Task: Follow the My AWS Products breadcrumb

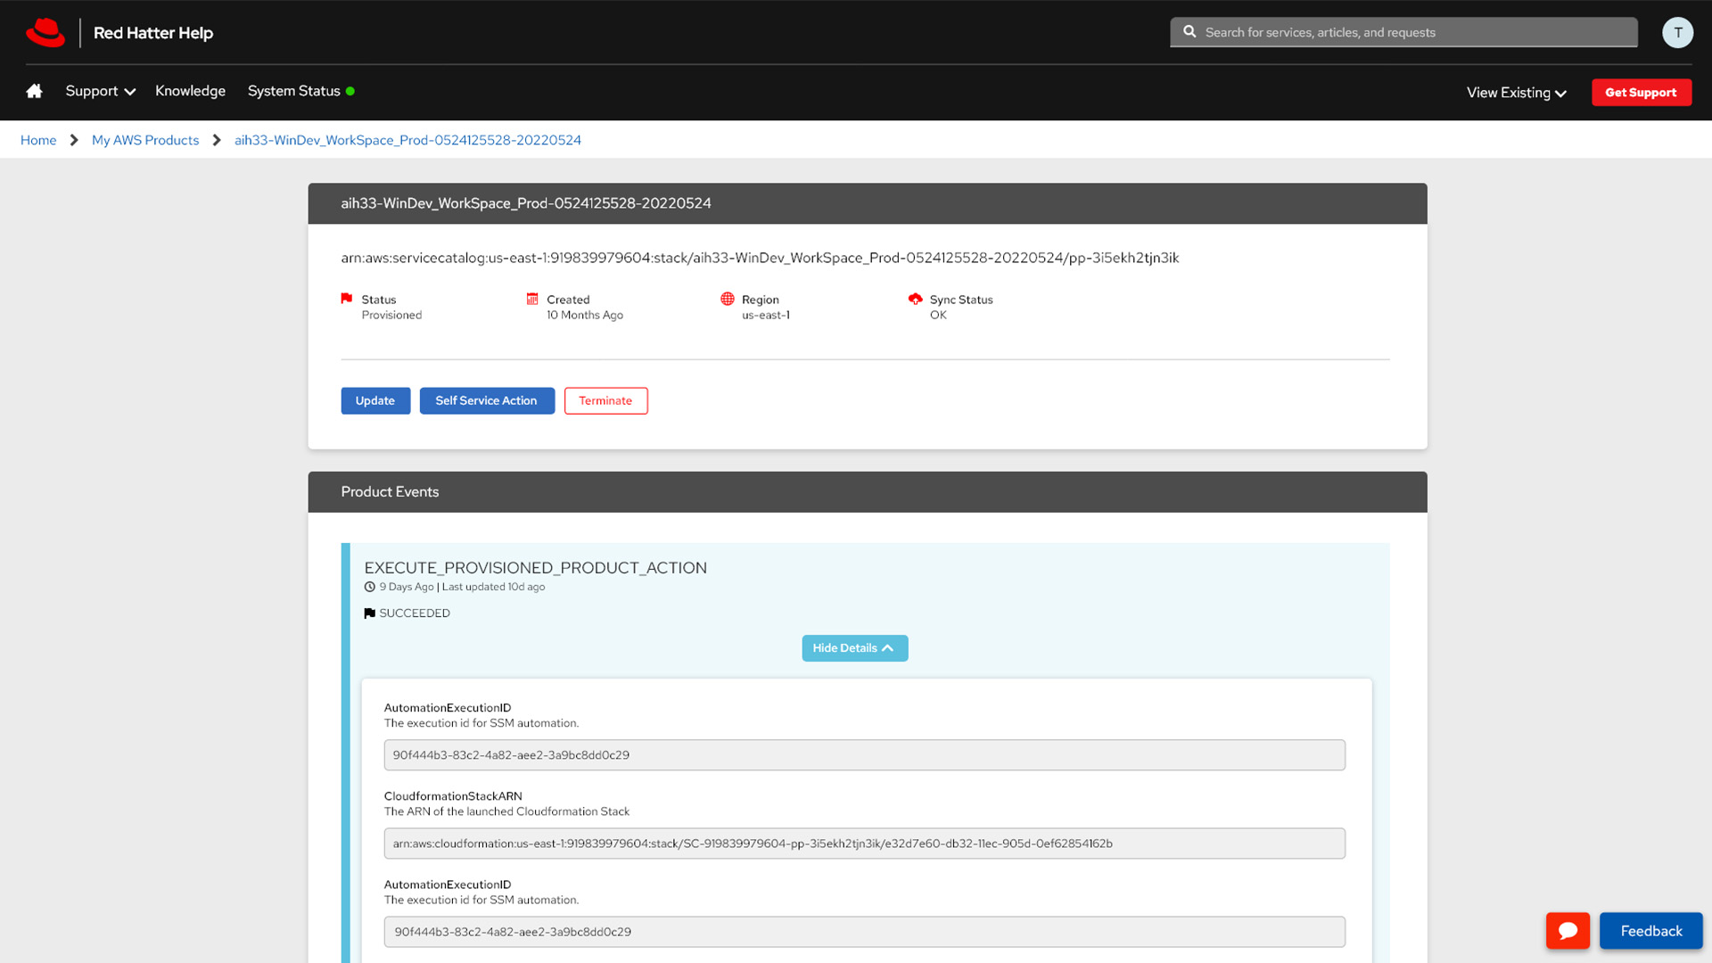Action: tap(145, 140)
